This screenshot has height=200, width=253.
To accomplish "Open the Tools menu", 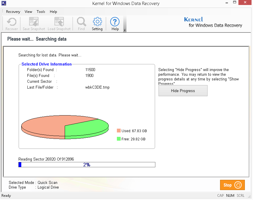I will [x=41, y=12].
